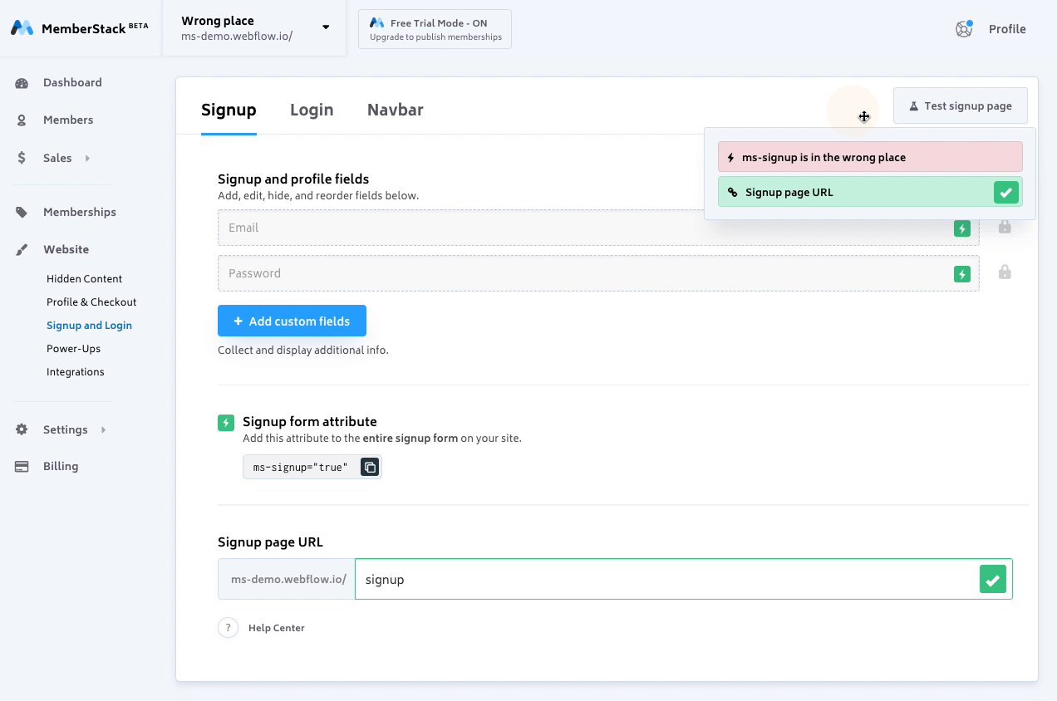Click the lock icon beside Email field
This screenshot has width=1057, height=701.
1005,227
